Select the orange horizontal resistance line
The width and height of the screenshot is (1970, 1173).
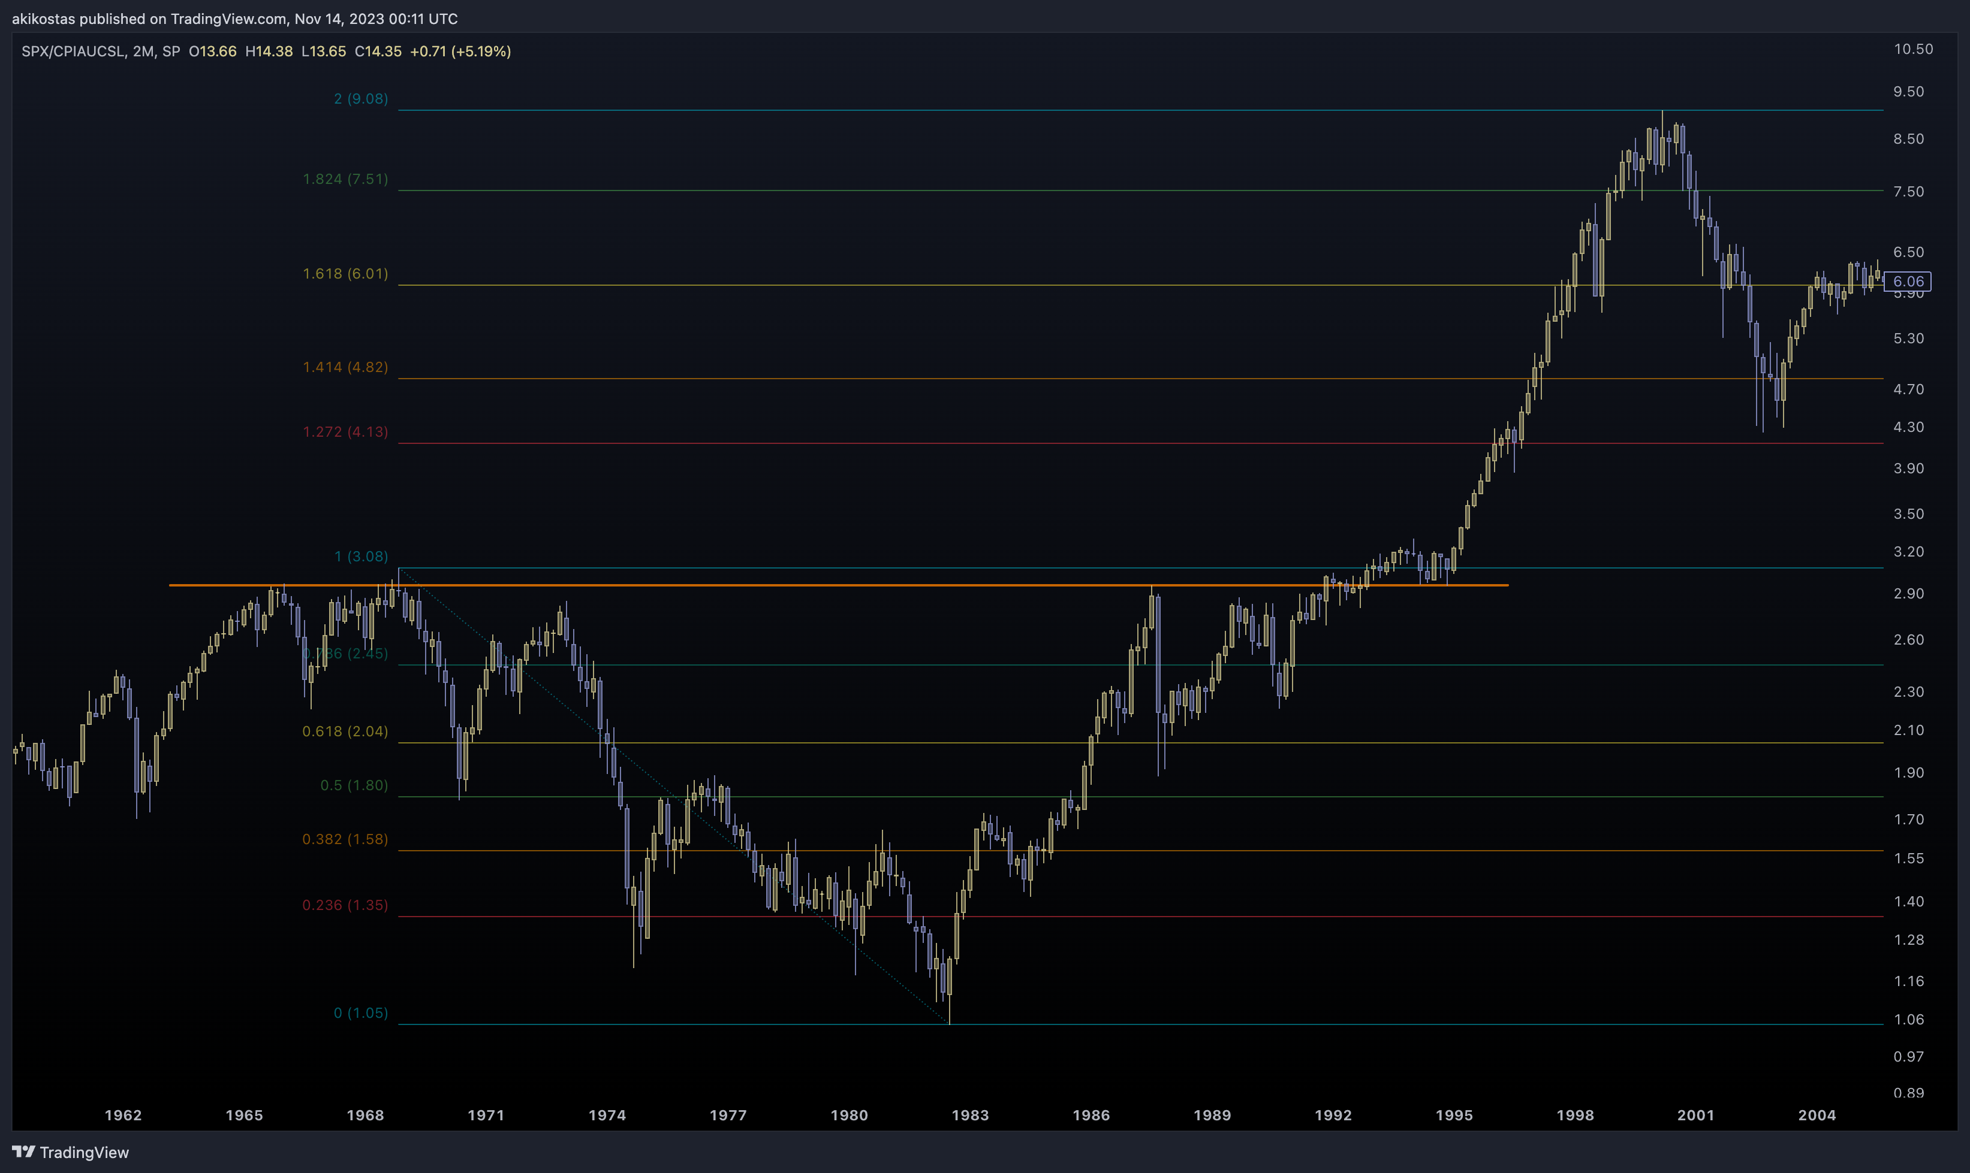(x=838, y=585)
